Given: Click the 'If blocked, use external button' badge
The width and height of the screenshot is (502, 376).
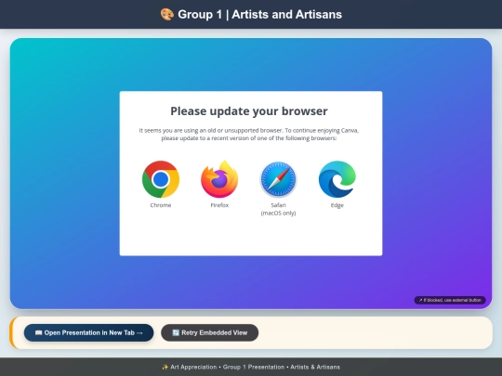Looking at the screenshot, I should coord(450,300).
